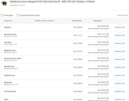Toggle the Recondicionados/usados checkbox
Viewport: 129px width, 101px height.
tap(18, 15)
